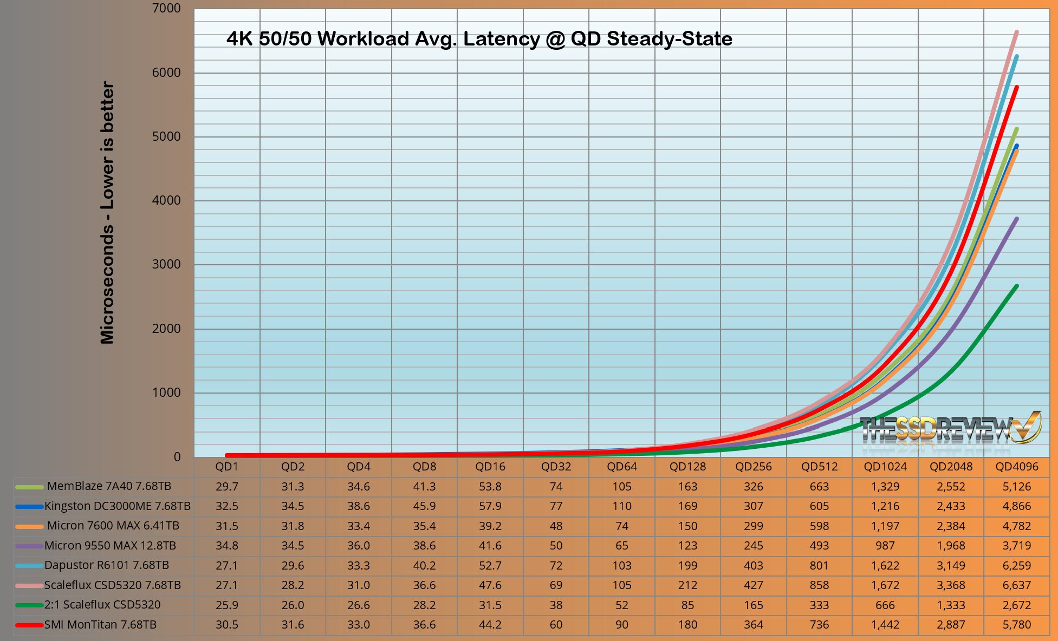Click the SMI MonTitan red legend swatch
Viewport: 1058px width, 641px height.
(29, 625)
